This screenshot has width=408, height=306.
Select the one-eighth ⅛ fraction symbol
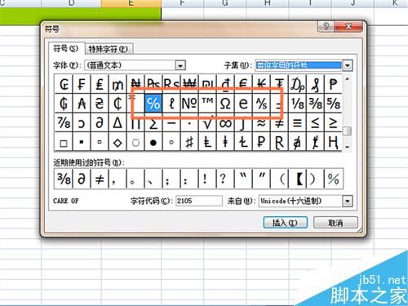point(297,104)
